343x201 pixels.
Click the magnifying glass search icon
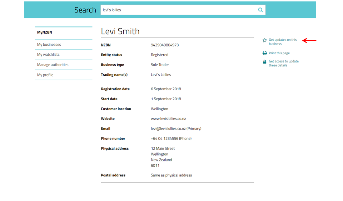pos(260,10)
